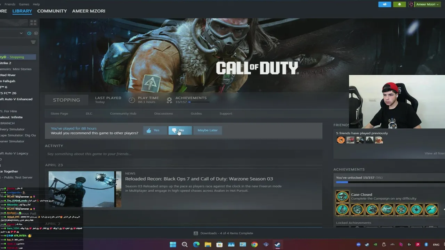Click the header achievements progress bar

[x=199, y=102]
